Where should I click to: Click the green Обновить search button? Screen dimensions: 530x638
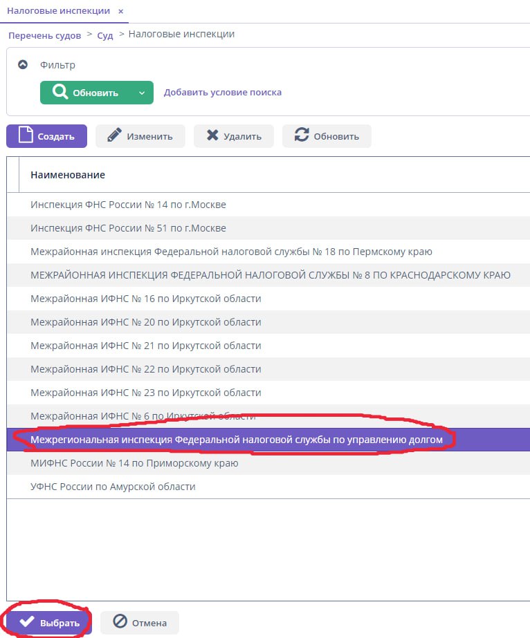85,93
